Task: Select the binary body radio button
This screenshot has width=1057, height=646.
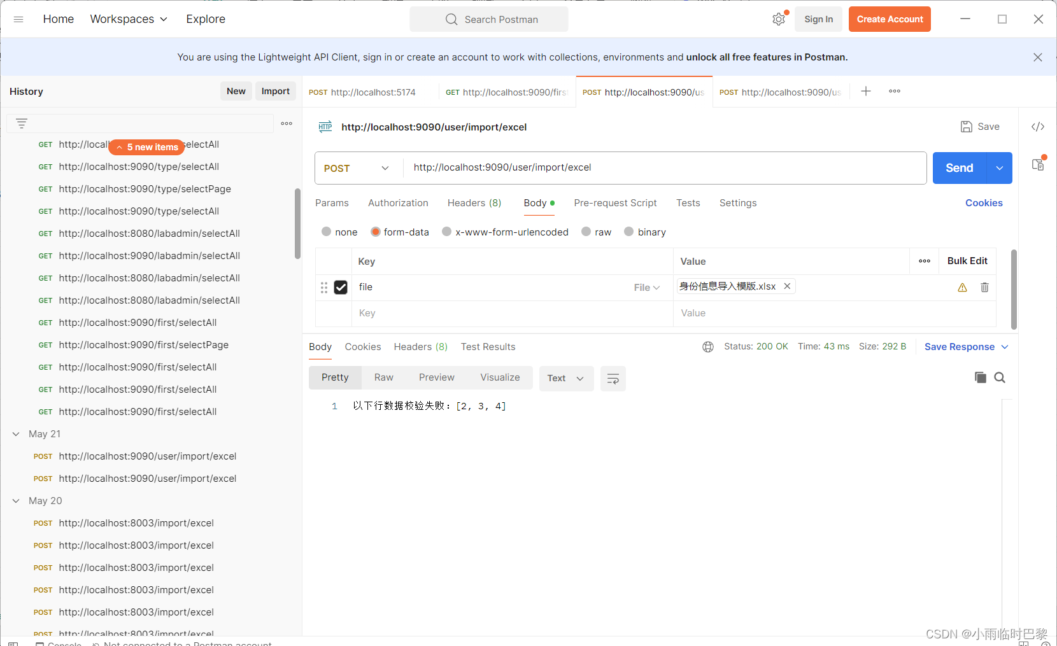Action: pos(630,232)
